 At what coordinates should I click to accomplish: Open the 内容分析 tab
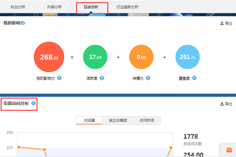click(54, 7)
